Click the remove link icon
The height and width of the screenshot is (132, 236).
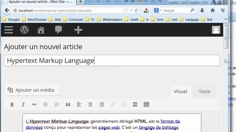(124, 104)
